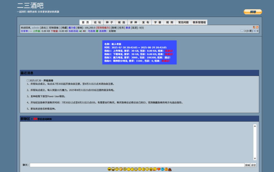The width and height of the screenshot is (274, 172).
Task: Insert the orange exclamation mark emoticon
Action: point(166,169)
